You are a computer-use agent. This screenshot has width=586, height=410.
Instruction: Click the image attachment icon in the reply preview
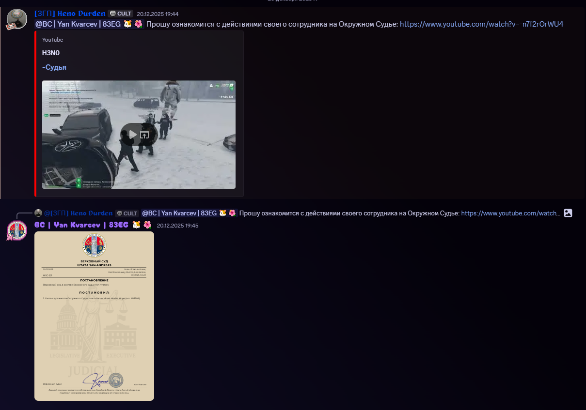tap(568, 213)
